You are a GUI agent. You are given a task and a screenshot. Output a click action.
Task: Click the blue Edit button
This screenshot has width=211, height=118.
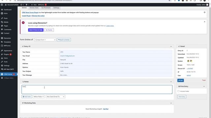point(181,80)
